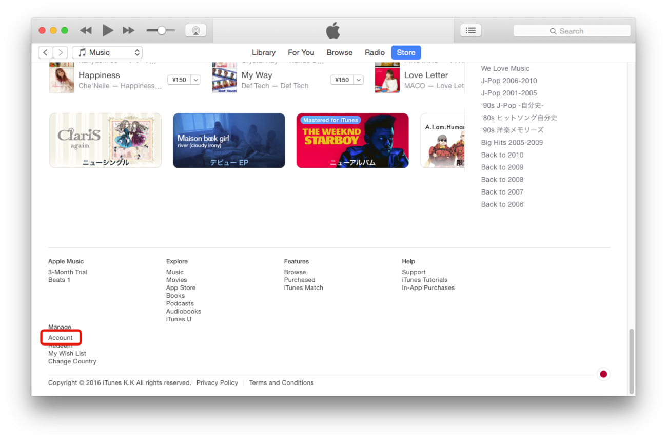Click the Browse link under Features

click(295, 272)
